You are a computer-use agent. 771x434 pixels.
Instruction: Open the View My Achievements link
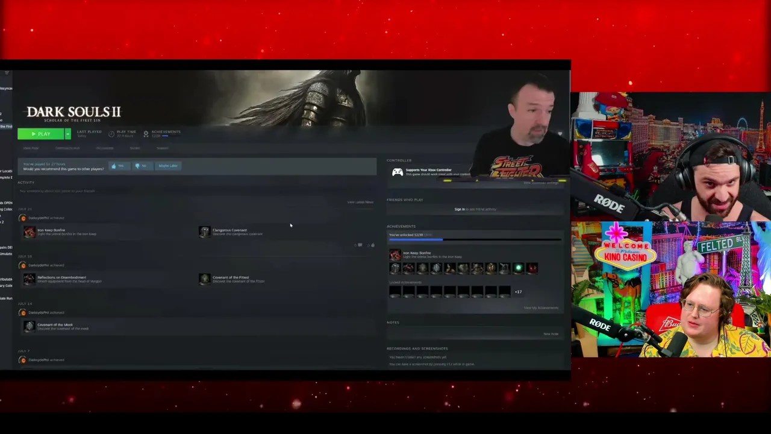click(541, 308)
